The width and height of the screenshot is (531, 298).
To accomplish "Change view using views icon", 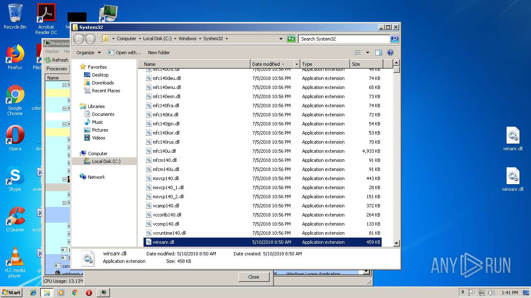I will pos(358,53).
